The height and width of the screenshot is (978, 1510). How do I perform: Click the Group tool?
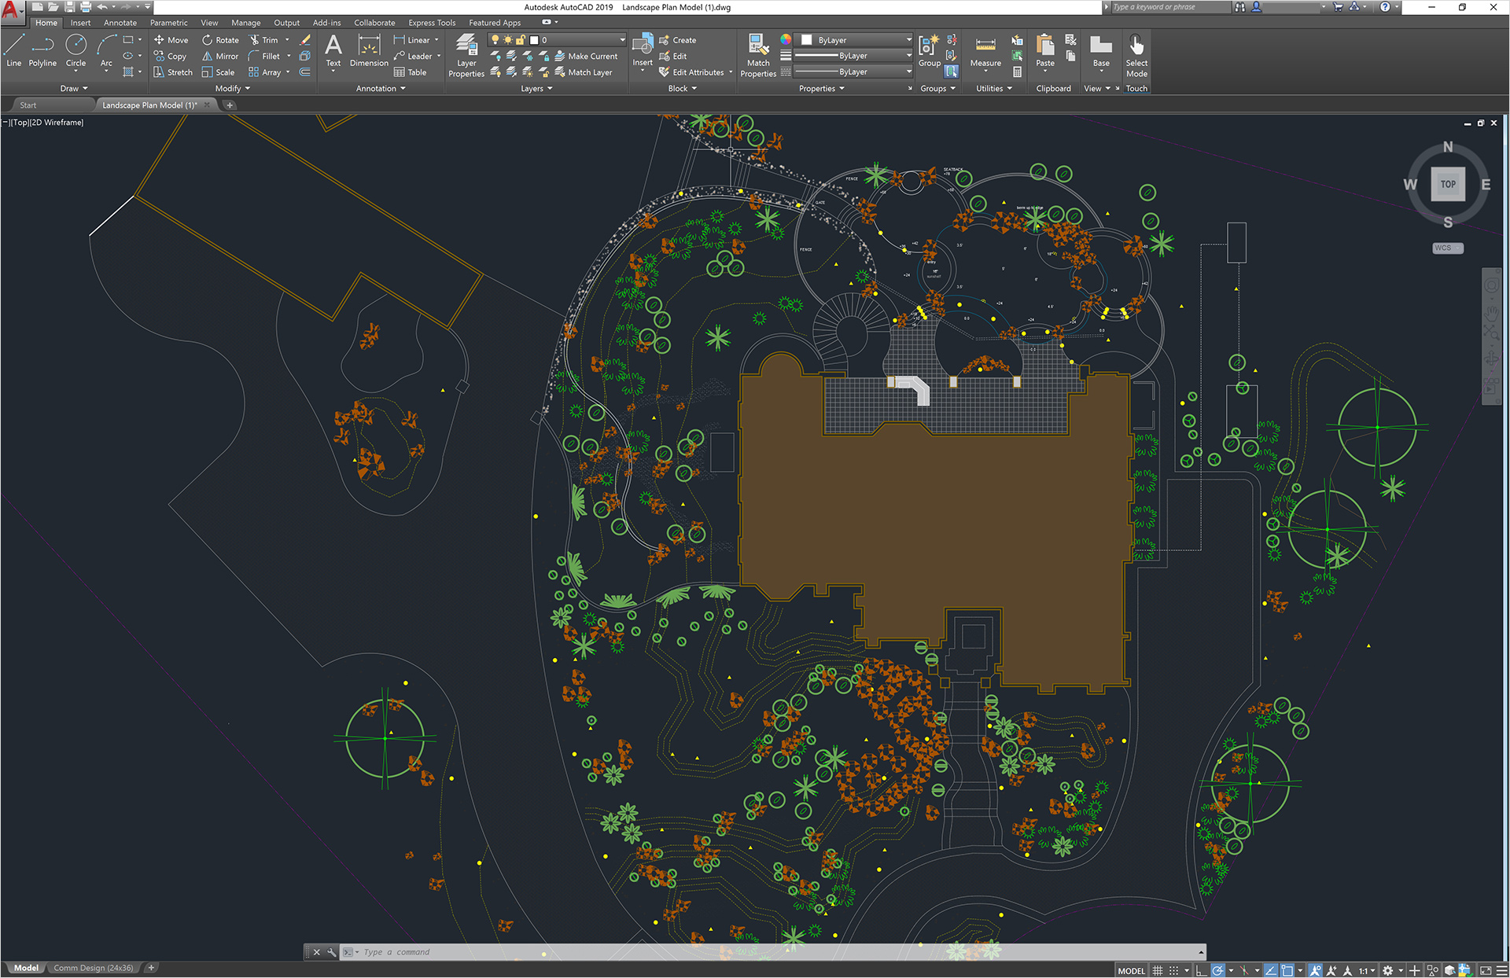[x=928, y=53]
